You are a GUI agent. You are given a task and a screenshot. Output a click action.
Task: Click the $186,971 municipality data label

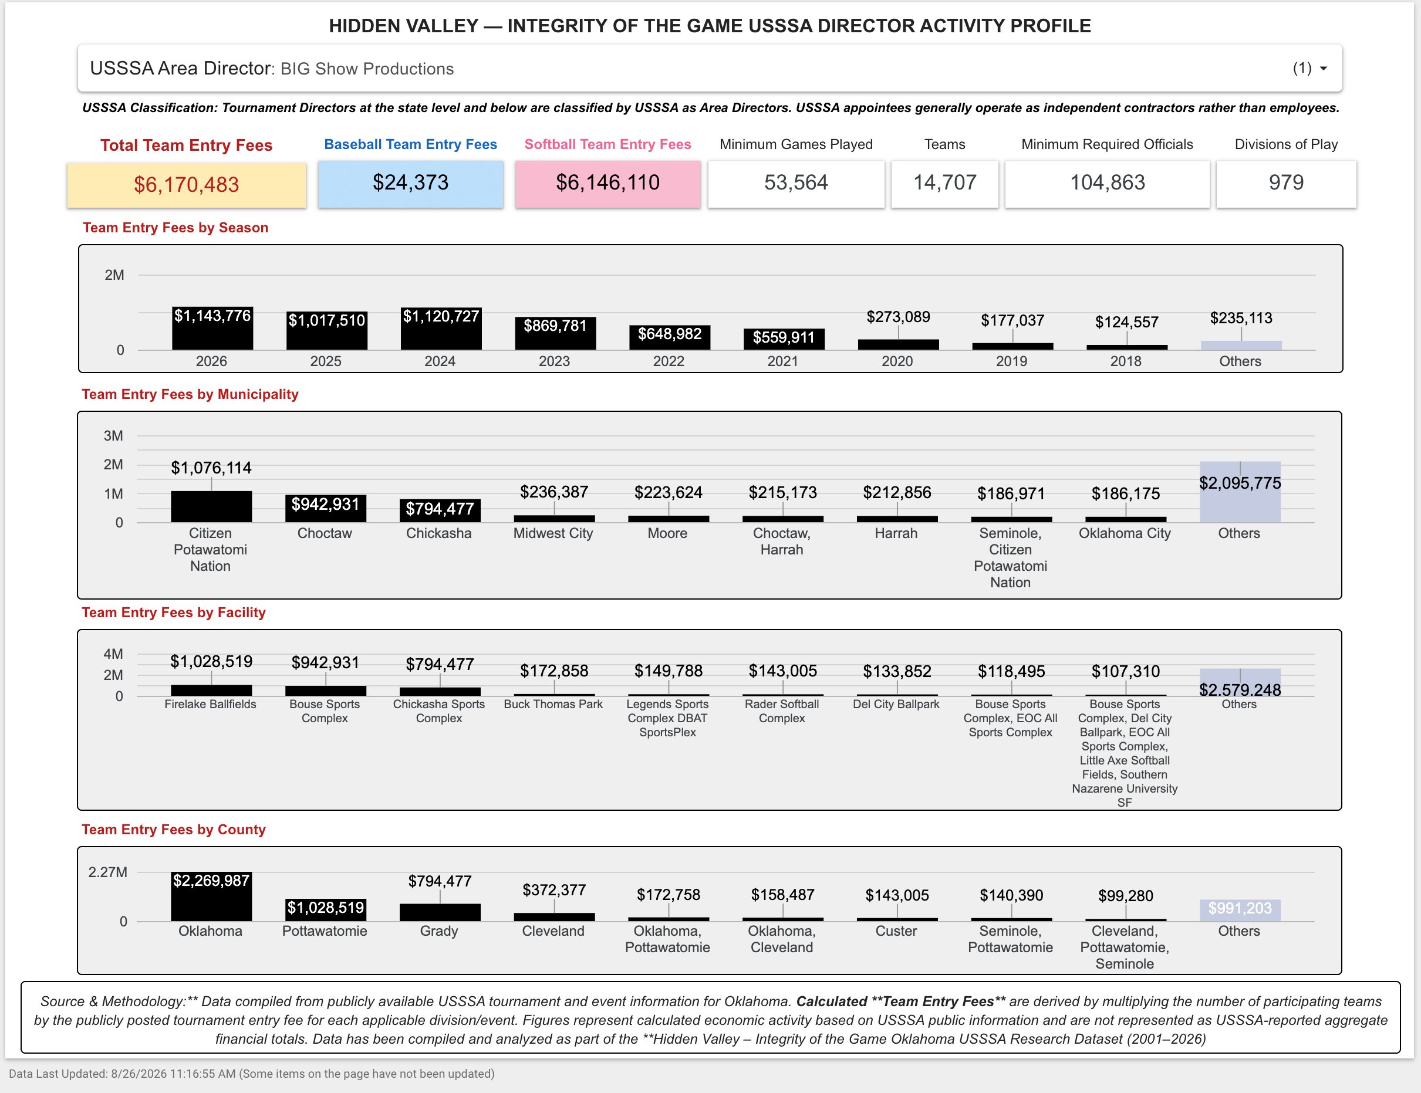click(x=1011, y=493)
